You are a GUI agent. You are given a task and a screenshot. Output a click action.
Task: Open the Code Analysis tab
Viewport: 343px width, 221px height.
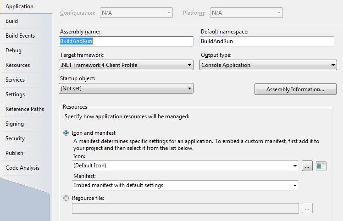pyautogui.click(x=22, y=168)
